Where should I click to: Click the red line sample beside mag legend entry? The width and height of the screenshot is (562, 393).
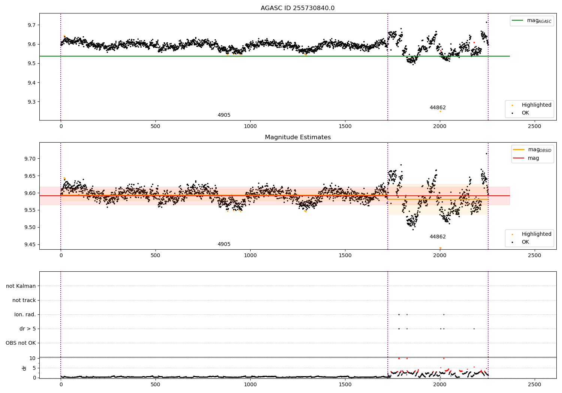coord(519,158)
